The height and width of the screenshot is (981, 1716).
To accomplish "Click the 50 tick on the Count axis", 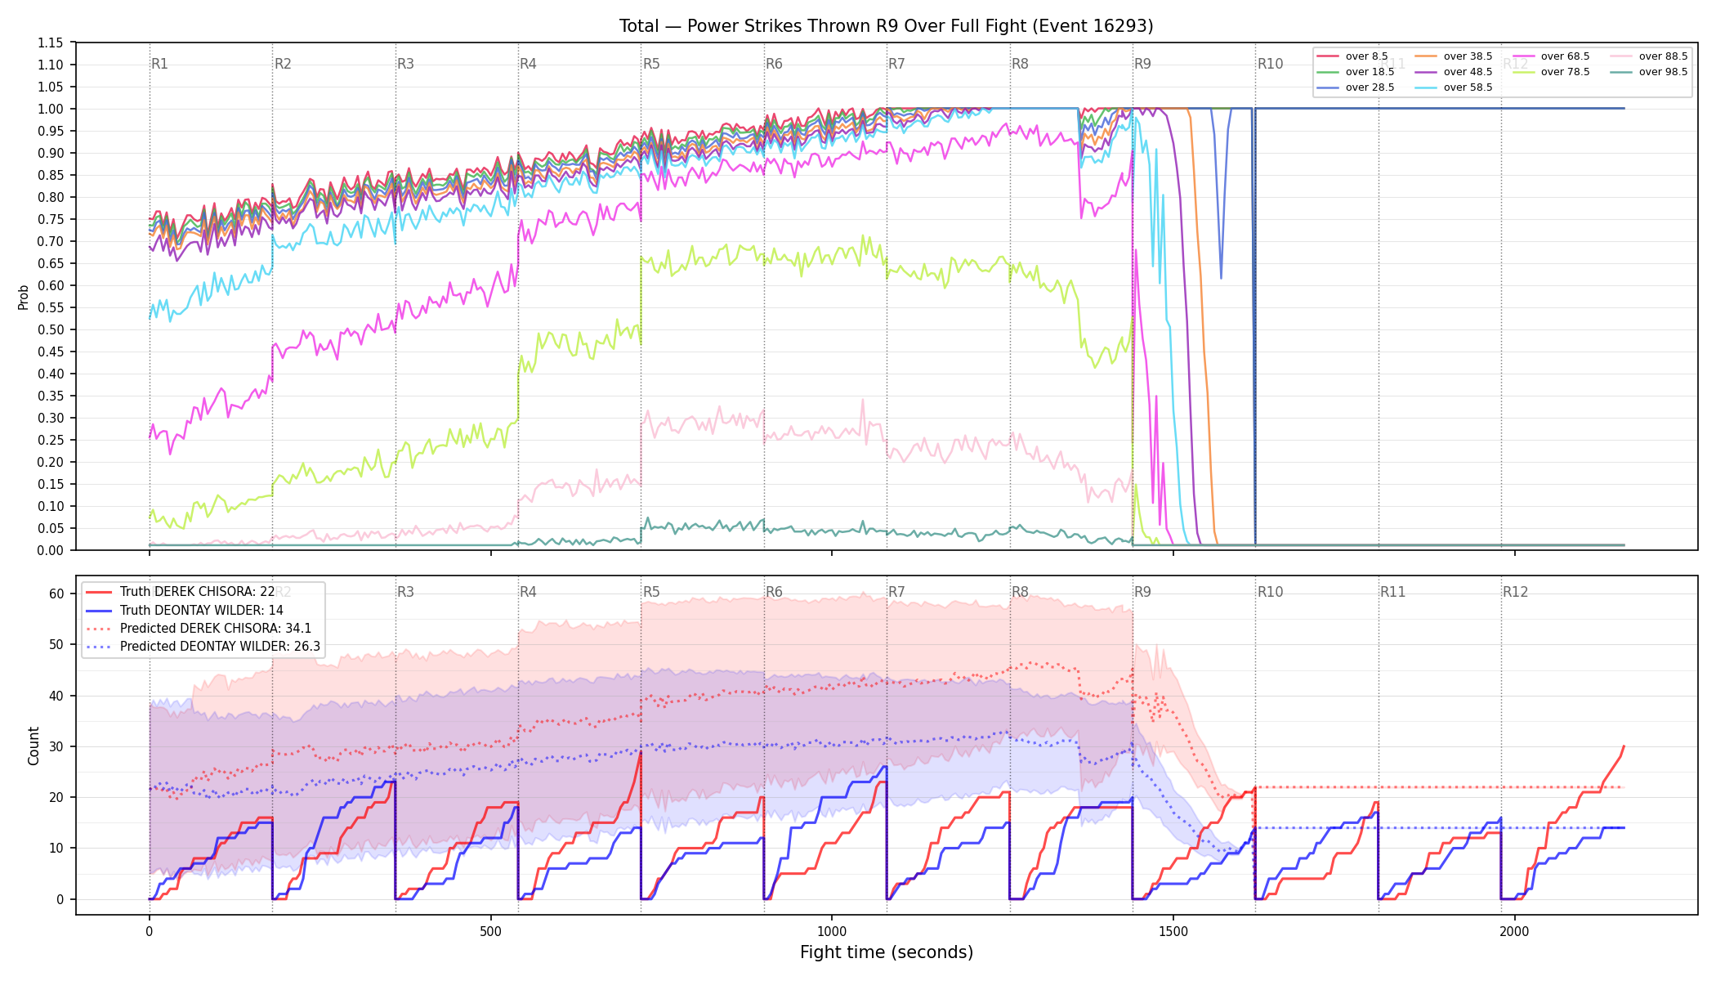I will pos(56,644).
